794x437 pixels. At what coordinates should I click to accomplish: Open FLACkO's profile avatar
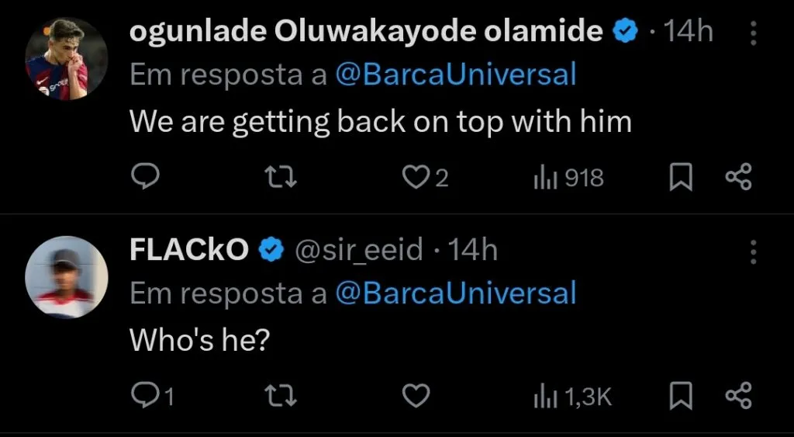[66, 277]
